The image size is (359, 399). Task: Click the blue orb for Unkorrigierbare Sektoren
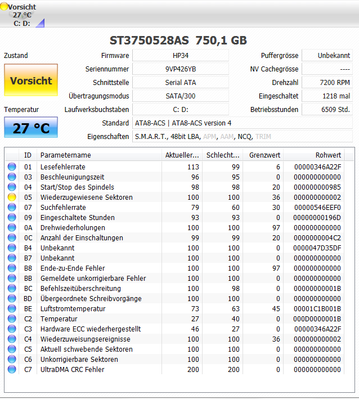click(x=12, y=359)
